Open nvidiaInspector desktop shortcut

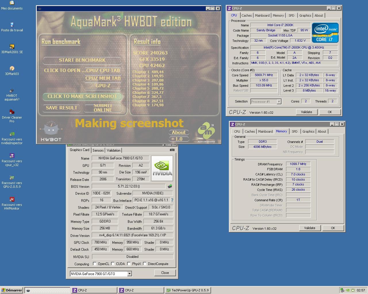pos(12,138)
